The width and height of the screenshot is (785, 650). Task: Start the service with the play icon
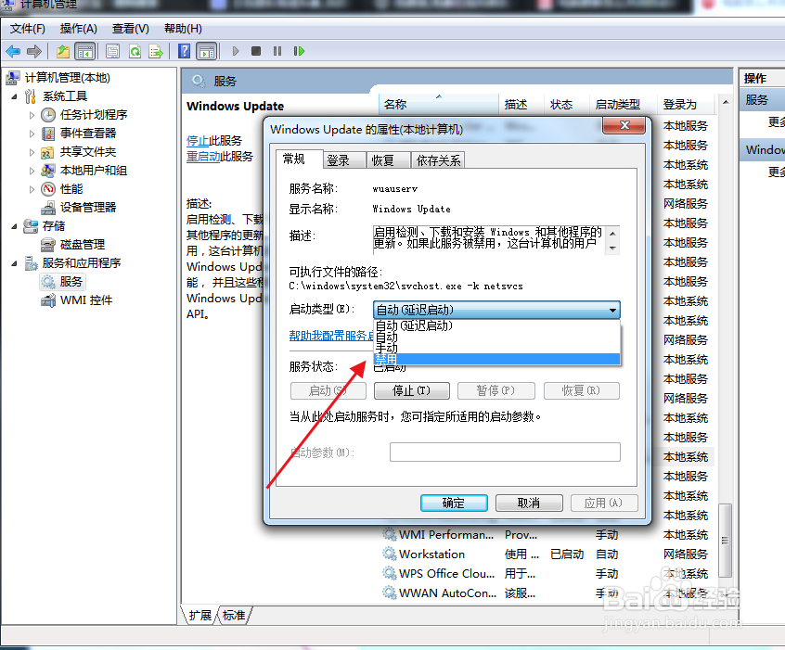coord(236,51)
